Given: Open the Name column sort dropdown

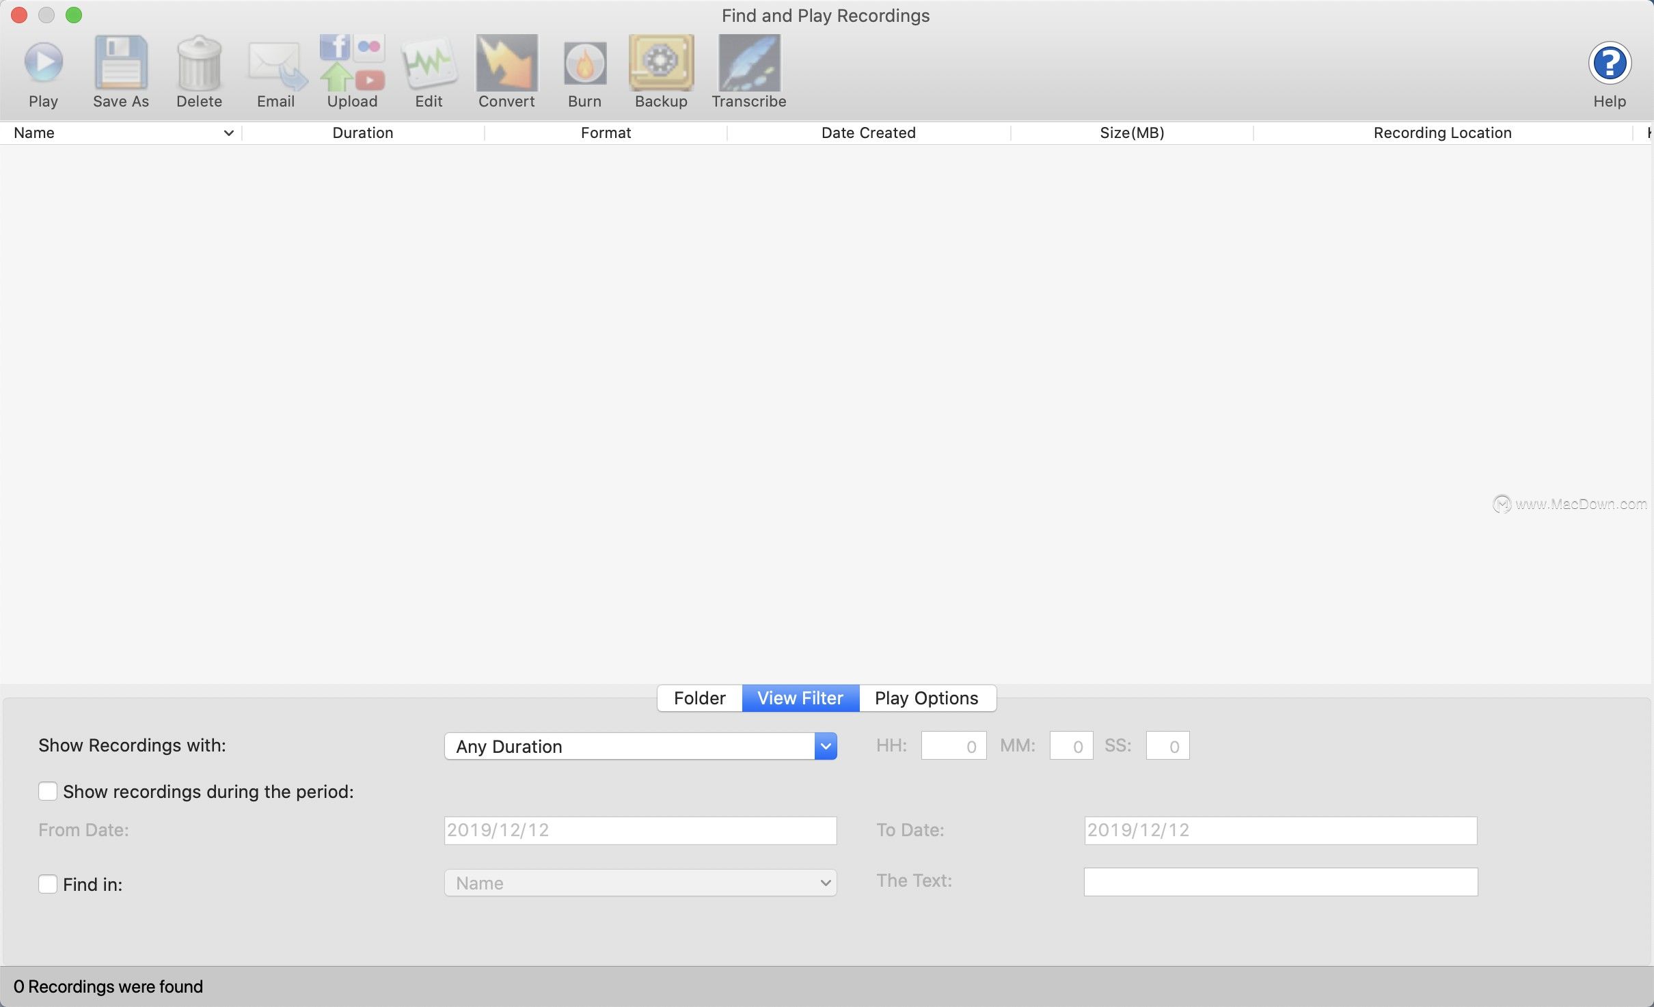Looking at the screenshot, I should point(228,133).
